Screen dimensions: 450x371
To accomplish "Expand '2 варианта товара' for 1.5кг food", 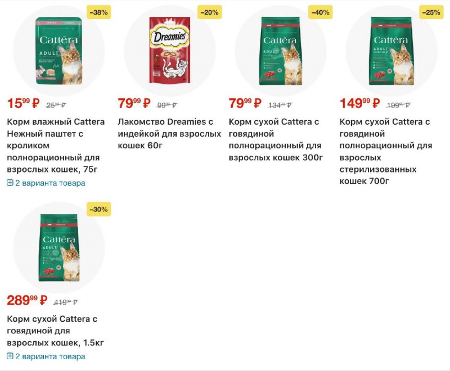I will coord(50,356).
